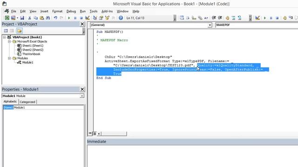
Task: Toggle breakpoint using the Debug toolbar hand icon
Action: point(284,18)
